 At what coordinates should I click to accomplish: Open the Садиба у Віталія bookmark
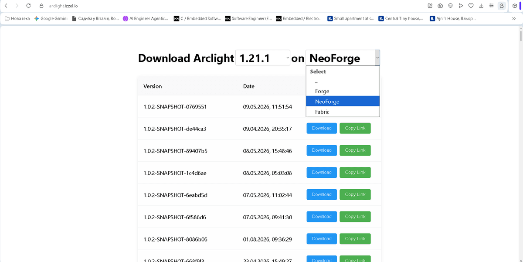[95, 19]
